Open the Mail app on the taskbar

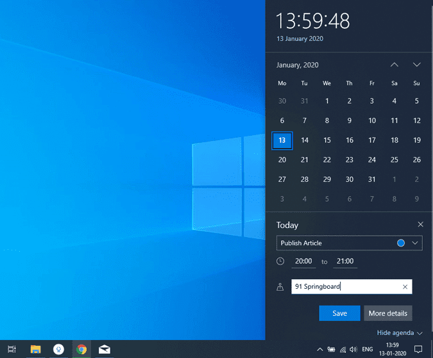pyautogui.click(x=105, y=349)
